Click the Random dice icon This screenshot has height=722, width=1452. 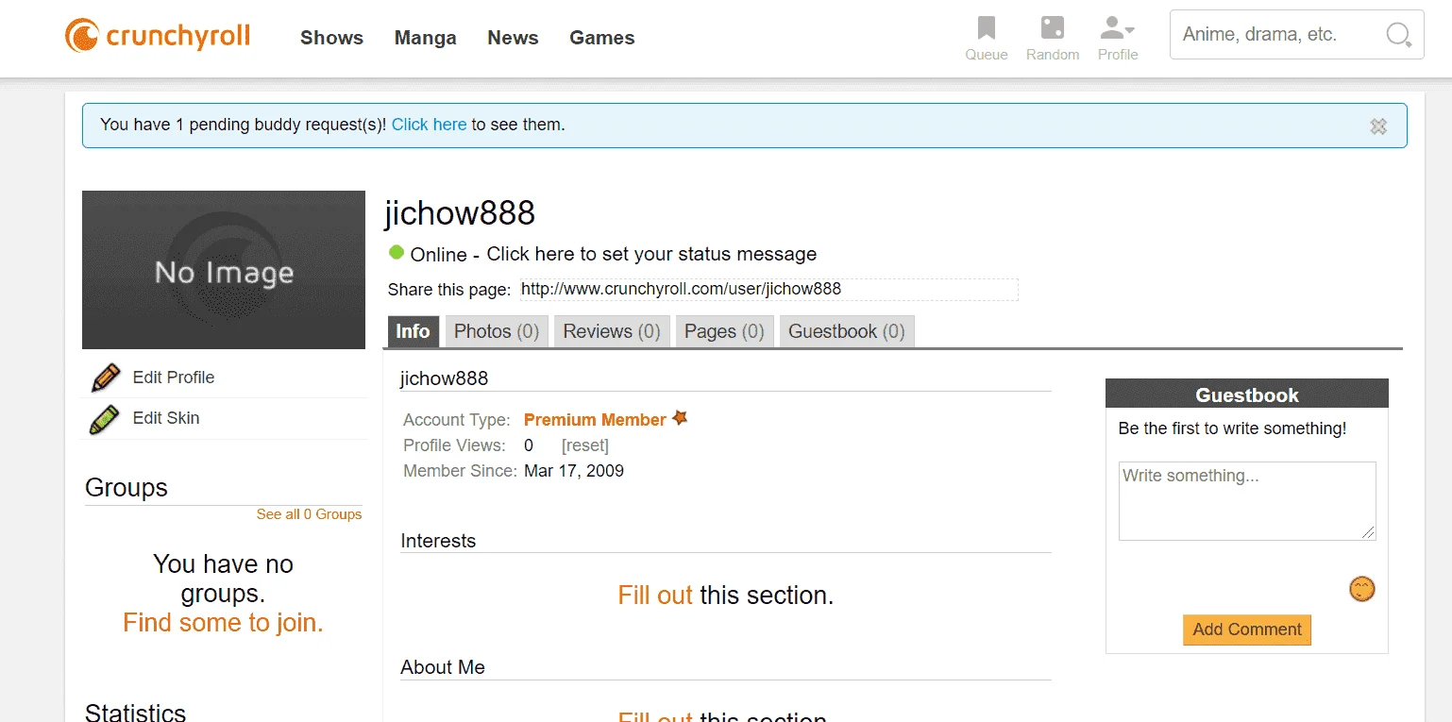(x=1052, y=27)
